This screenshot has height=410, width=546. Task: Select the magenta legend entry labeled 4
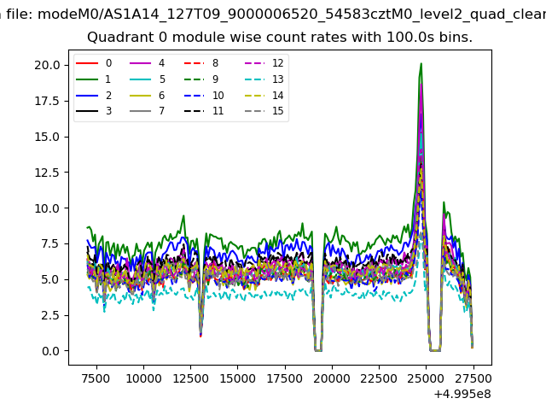click(x=141, y=63)
